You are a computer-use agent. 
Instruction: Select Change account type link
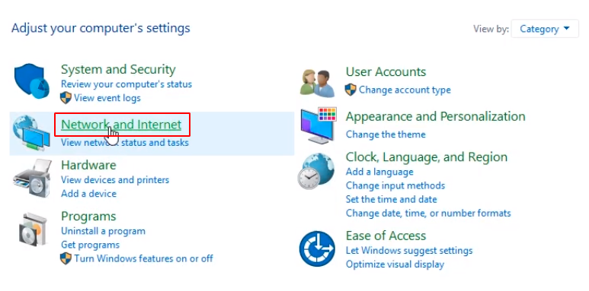coord(405,90)
